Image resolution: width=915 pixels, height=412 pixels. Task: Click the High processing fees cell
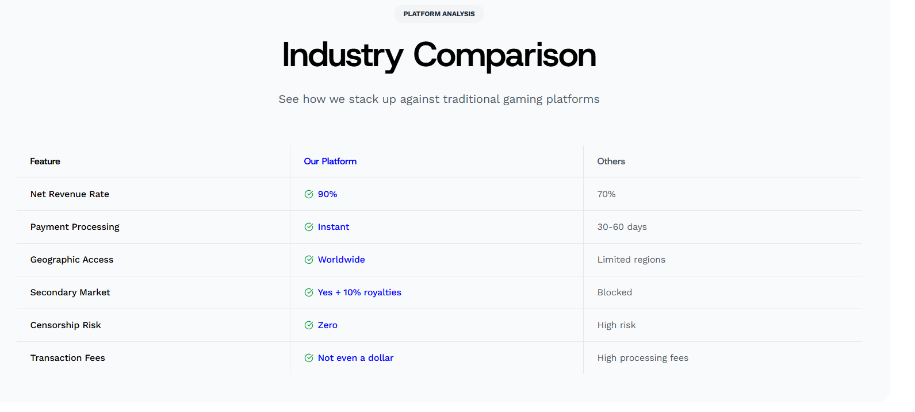point(642,358)
